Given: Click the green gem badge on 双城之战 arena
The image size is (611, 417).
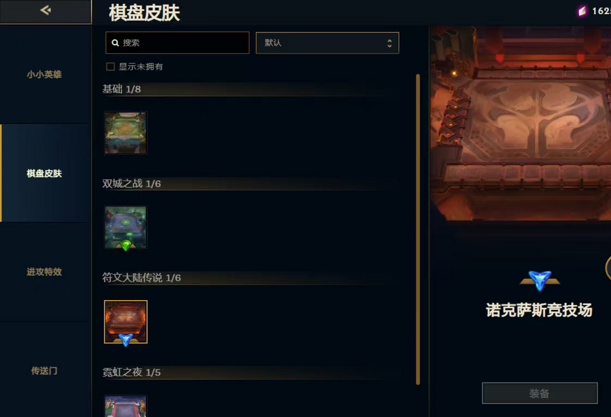Looking at the screenshot, I should tap(126, 245).
